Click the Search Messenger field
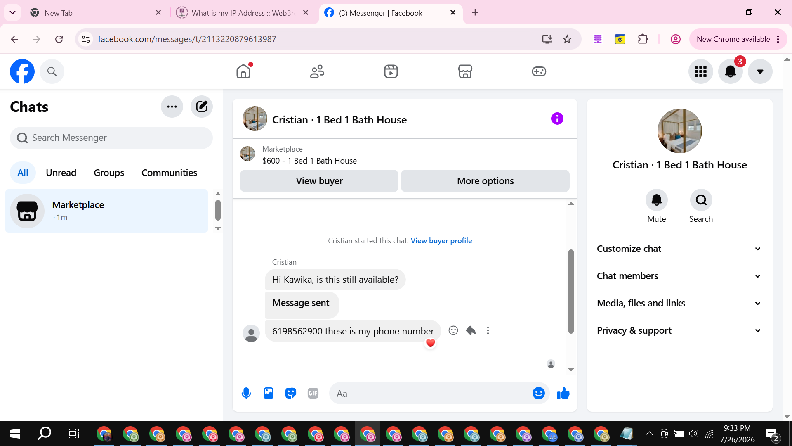792x446 pixels. 111,138
